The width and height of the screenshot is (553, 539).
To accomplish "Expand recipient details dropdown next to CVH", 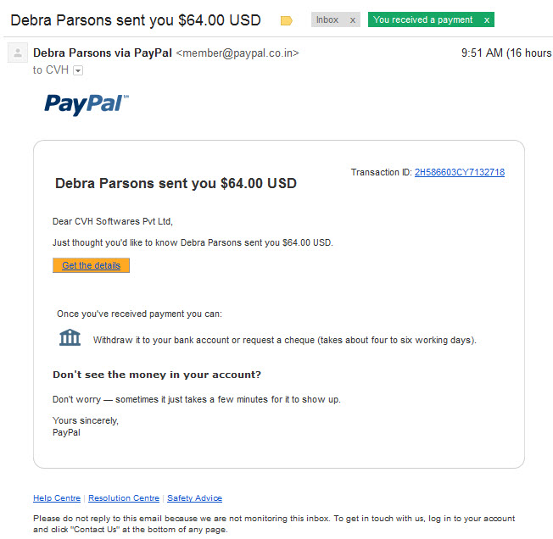I will (78, 70).
